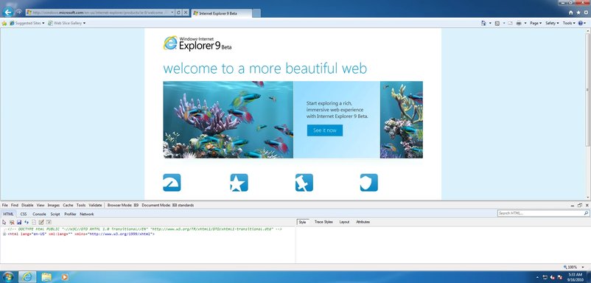Click the browser Forward arrow button

pos(18,13)
